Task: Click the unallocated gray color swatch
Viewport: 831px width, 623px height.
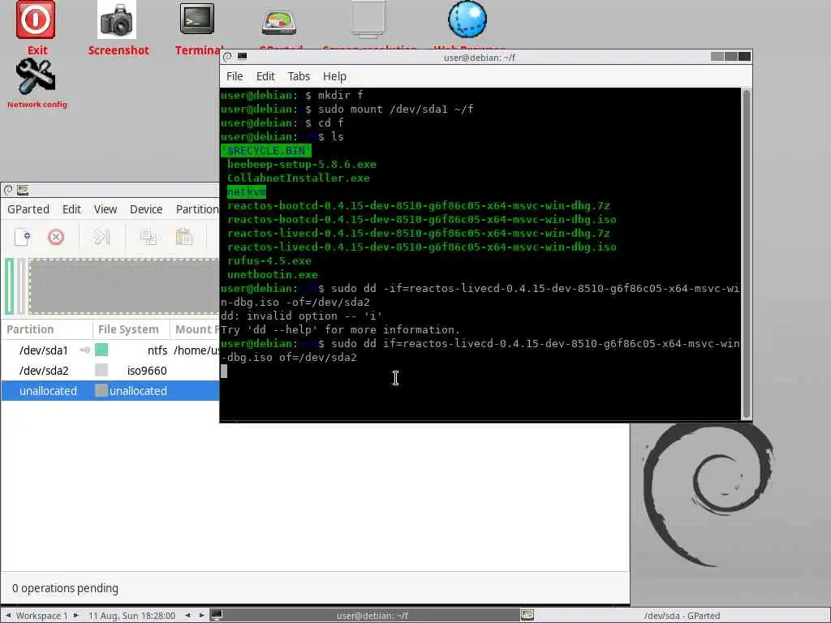Action: (x=101, y=390)
